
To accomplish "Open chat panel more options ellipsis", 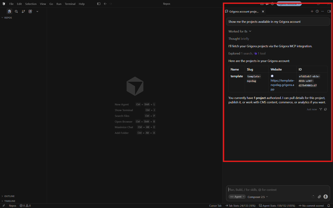I will pos(323,12).
